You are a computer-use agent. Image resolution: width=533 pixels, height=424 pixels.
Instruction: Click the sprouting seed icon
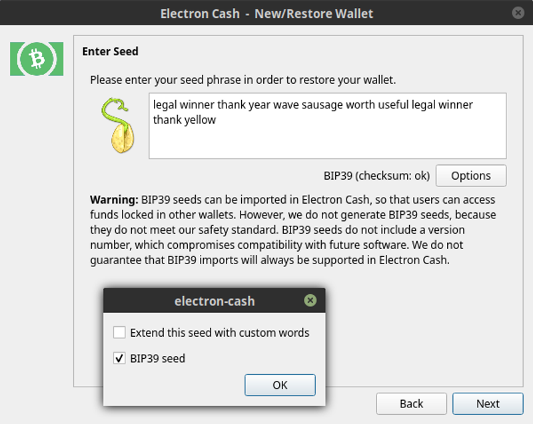(x=118, y=125)
